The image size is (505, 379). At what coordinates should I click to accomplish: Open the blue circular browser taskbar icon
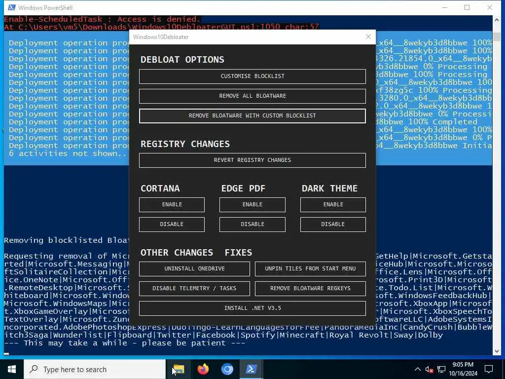(x=227, y=369)
